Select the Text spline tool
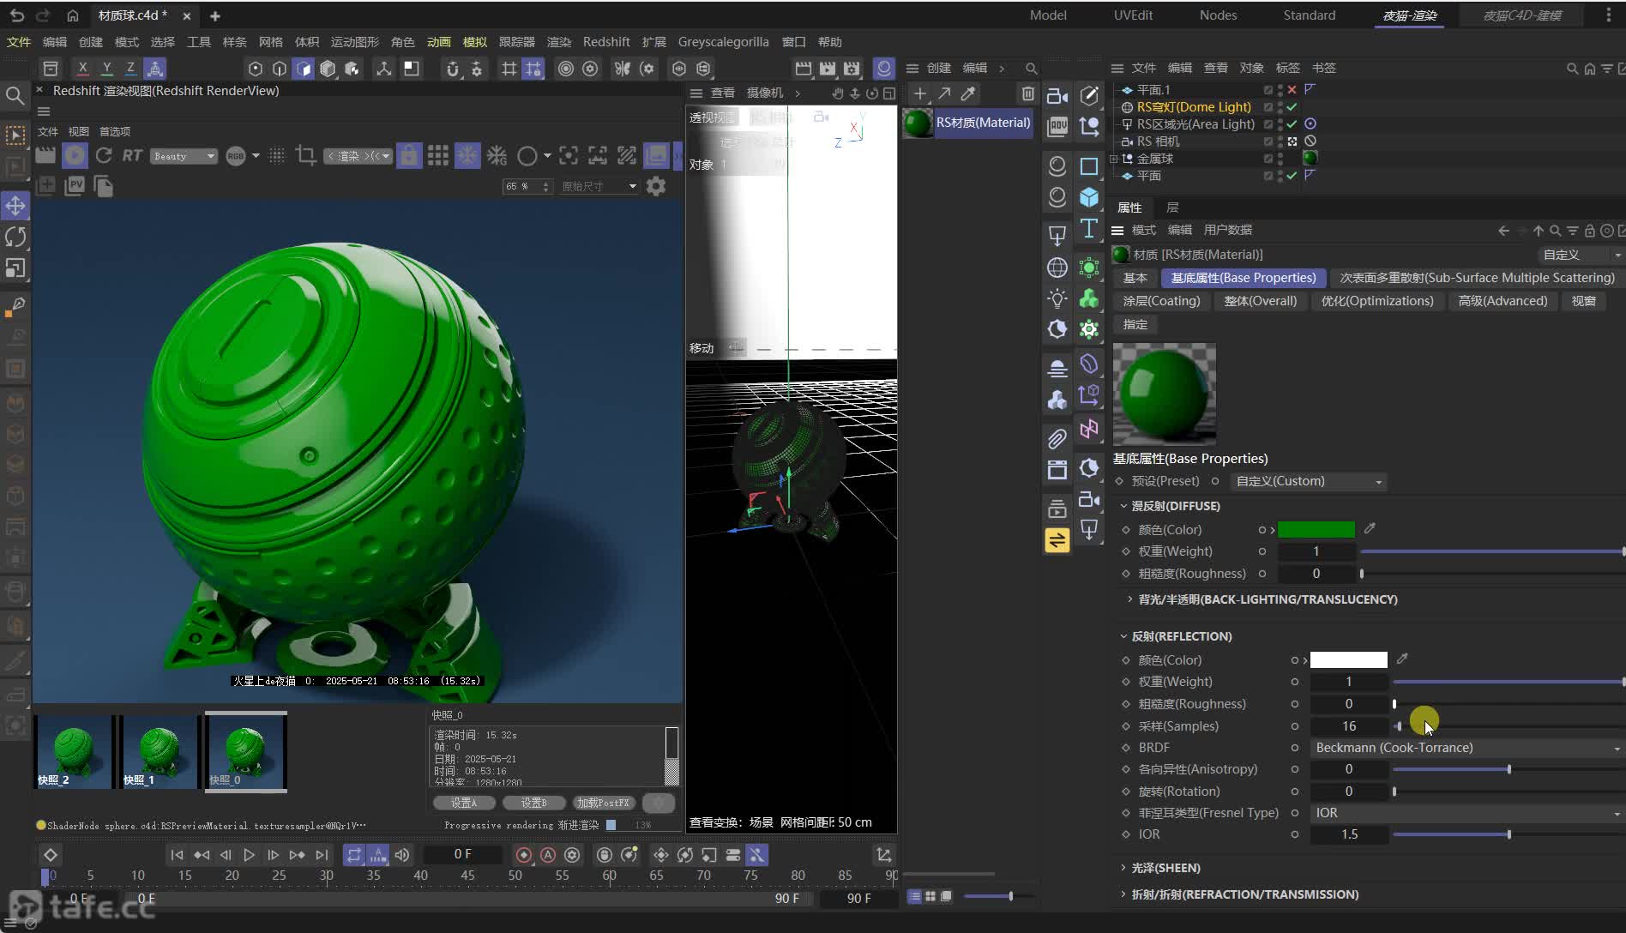Viewport: 1626px width, 933px height. tap(1089, 228)
